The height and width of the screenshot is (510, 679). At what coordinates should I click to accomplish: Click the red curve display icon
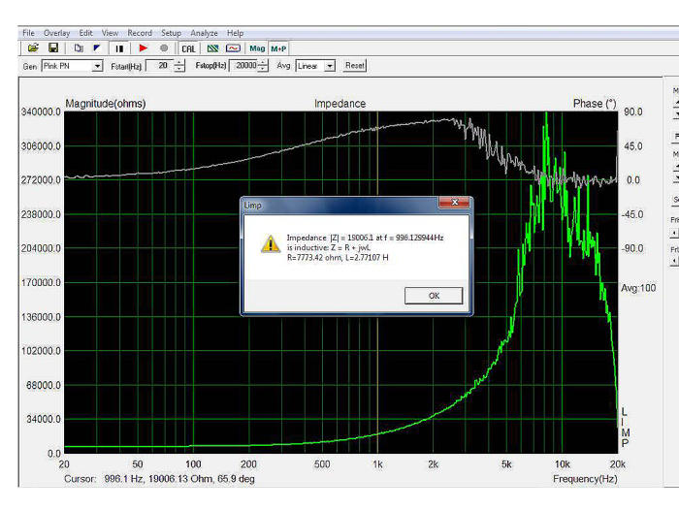click(233, 48)
